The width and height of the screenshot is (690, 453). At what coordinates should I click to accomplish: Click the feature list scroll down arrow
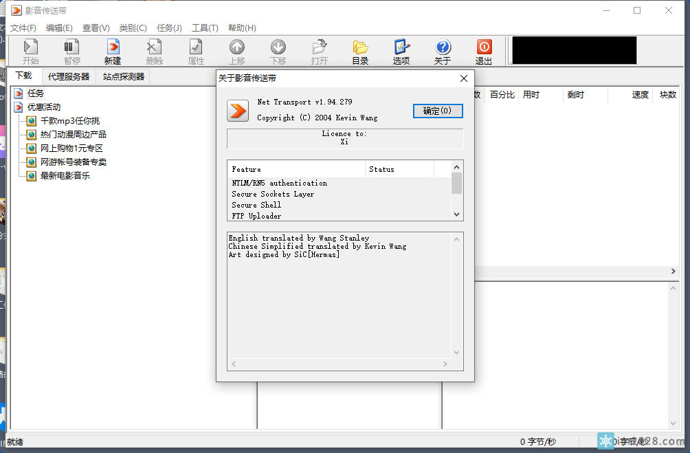457,214
